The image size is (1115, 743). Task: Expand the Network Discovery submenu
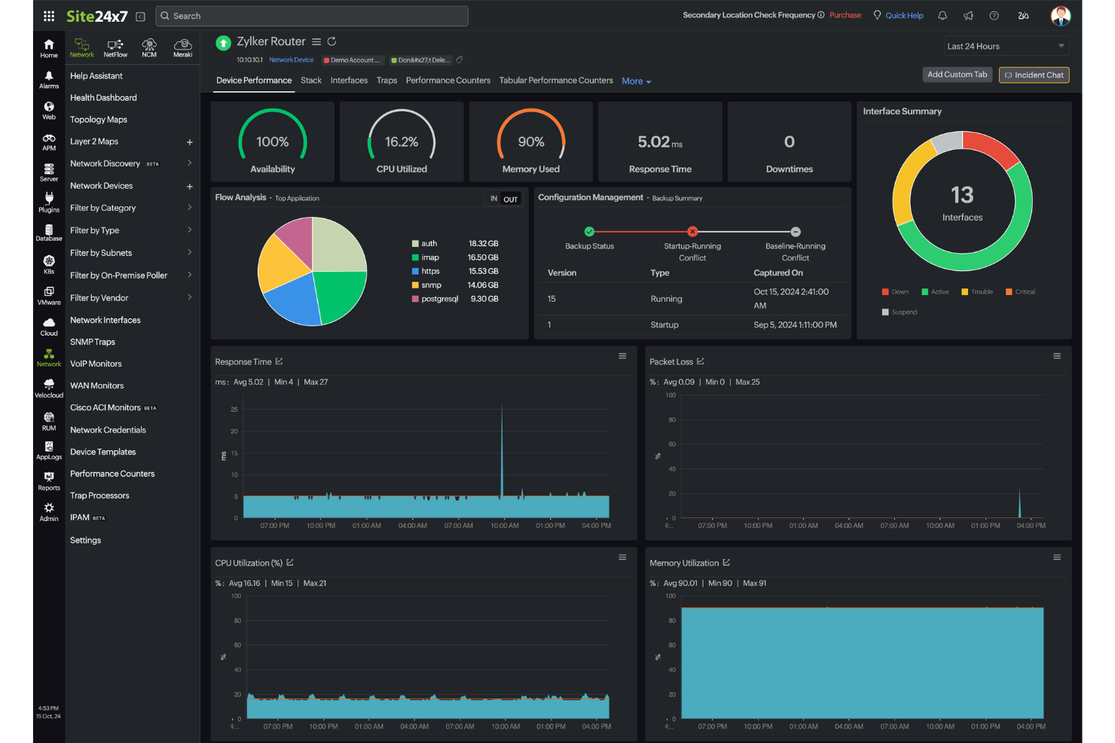(x=189, y=163)
